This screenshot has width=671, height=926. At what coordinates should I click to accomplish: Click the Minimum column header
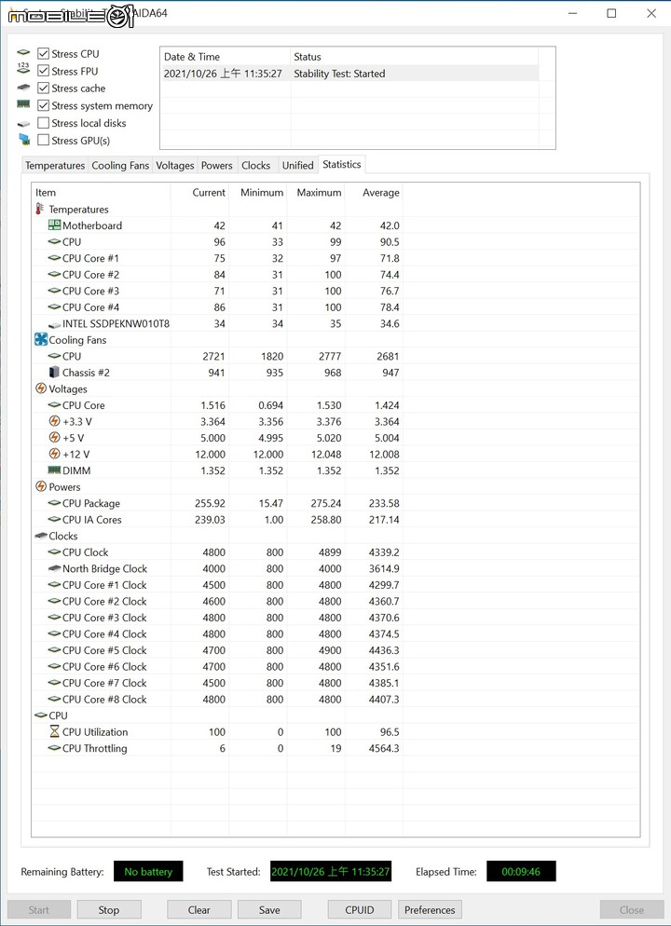click(258, 193)
